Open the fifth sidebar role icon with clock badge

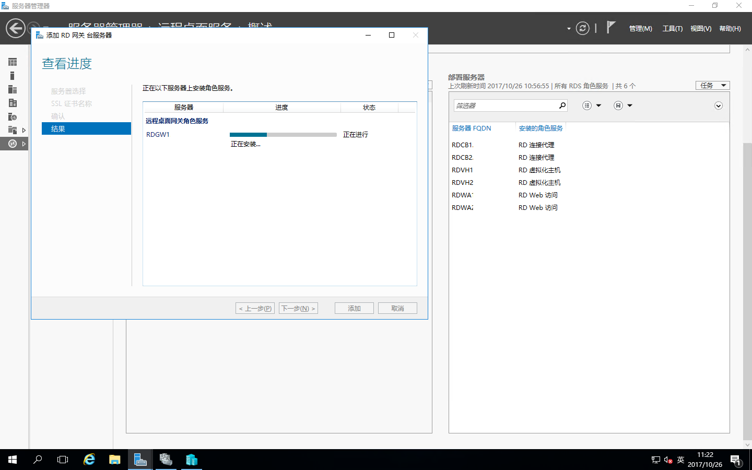(13, 116)
